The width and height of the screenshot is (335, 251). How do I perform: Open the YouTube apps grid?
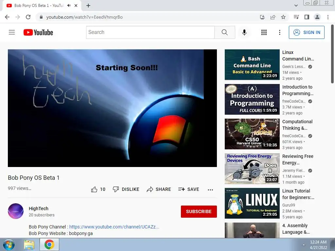pos(264,32)
